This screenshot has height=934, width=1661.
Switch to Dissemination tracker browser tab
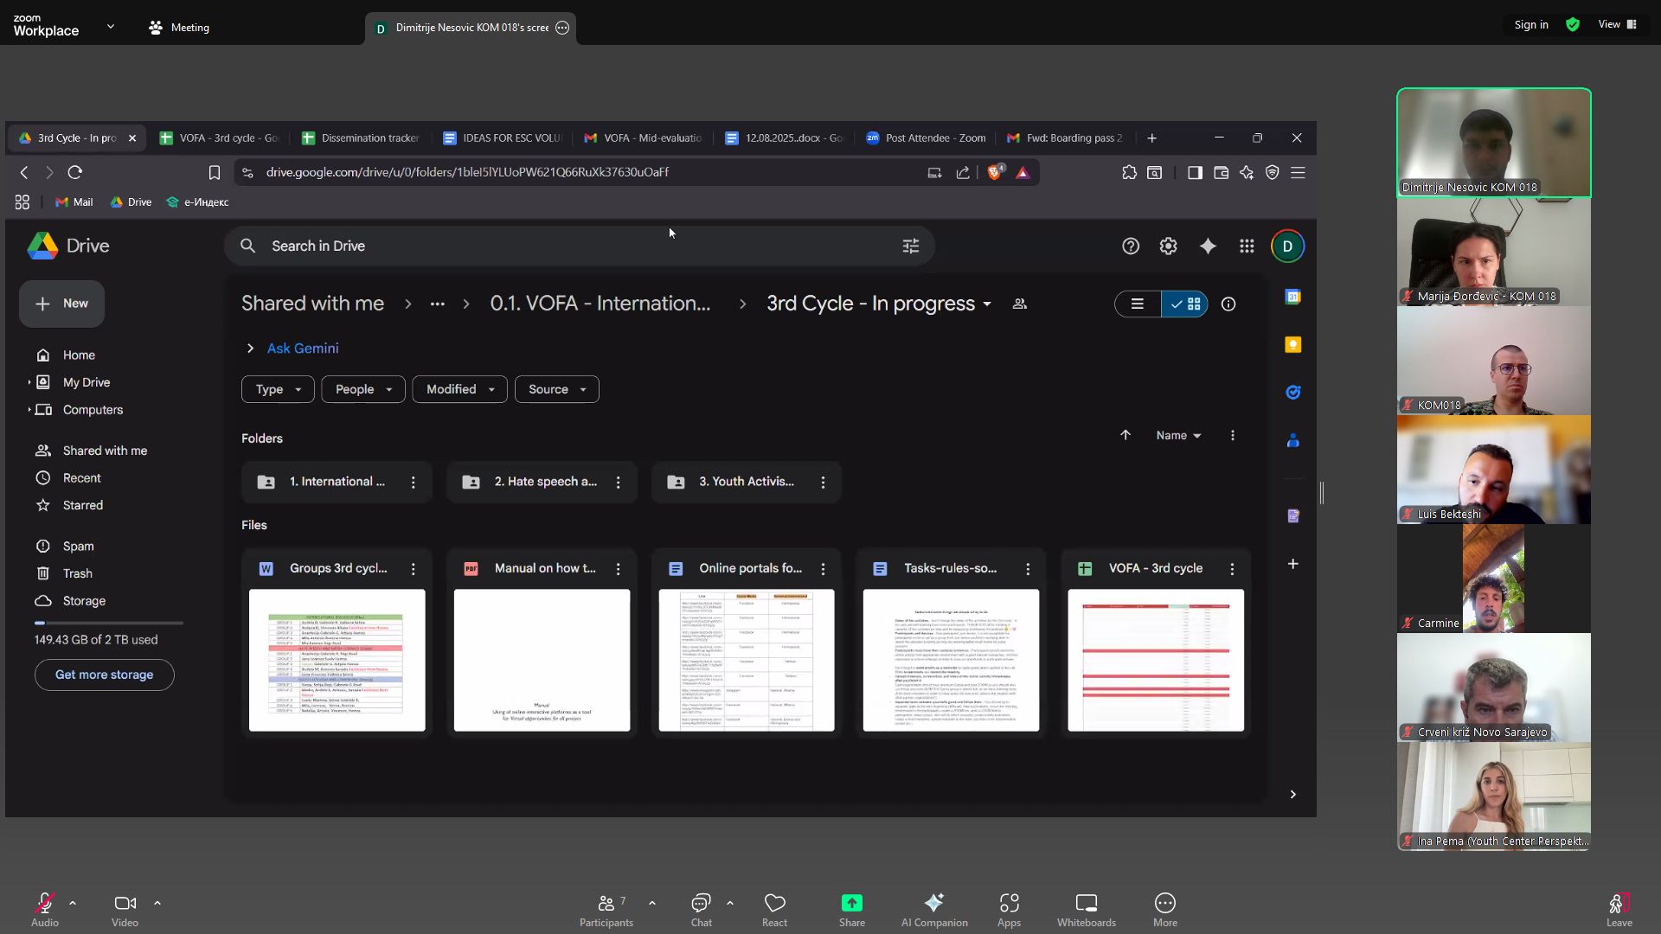click(x=362, y=138)
